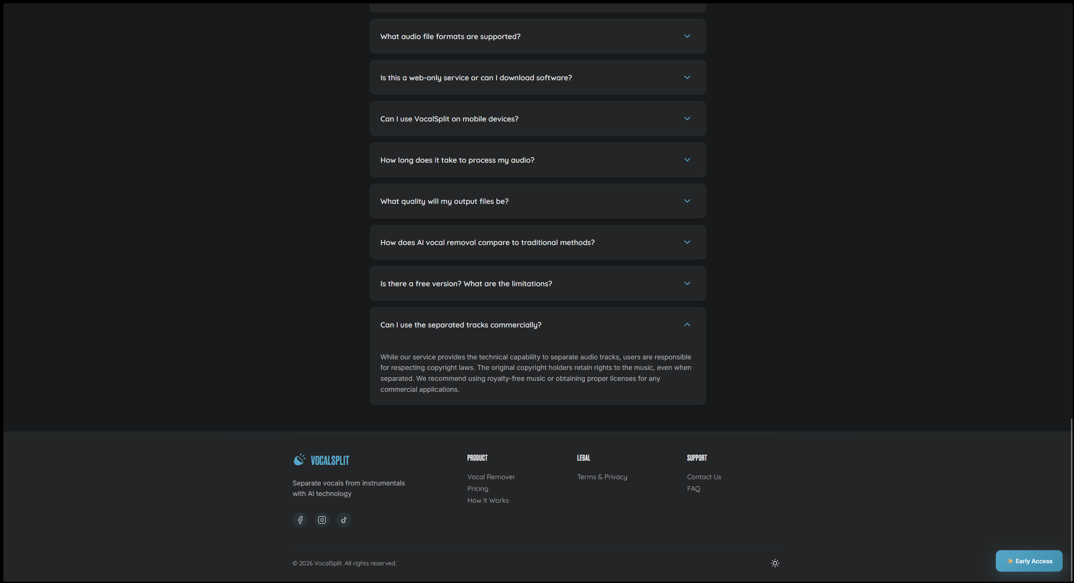Viewport: 1074px width, 583px height.
Task: Expand the web-only service question chevron
Action: click(x=687, y=77)
